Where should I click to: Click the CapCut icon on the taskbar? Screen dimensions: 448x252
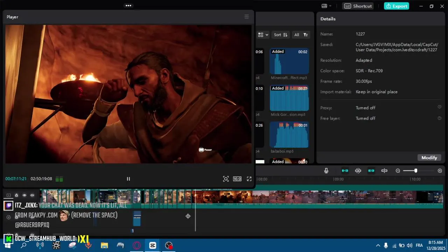coord(153,245)
